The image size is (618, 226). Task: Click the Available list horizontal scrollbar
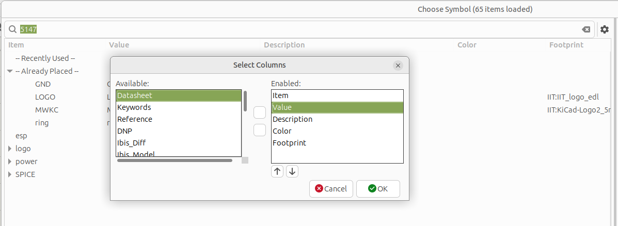[175, 160]
